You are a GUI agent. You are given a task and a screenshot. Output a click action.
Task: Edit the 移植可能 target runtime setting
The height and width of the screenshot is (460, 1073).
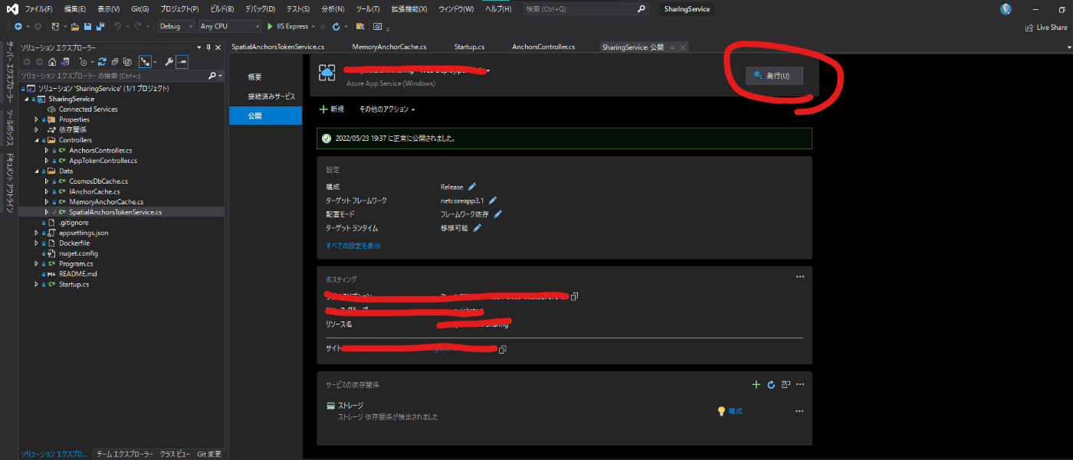477,228
